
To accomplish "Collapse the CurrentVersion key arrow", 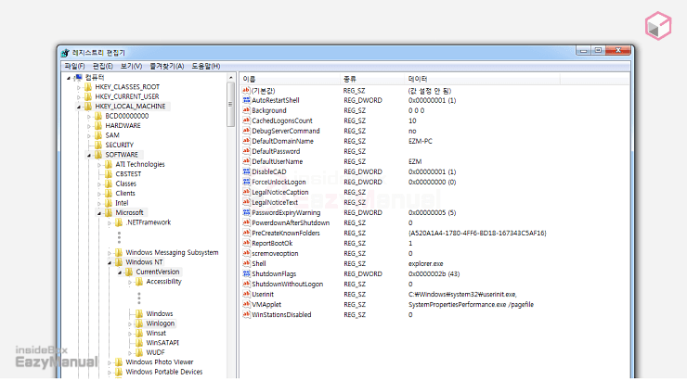I will (x=120, y=272).
